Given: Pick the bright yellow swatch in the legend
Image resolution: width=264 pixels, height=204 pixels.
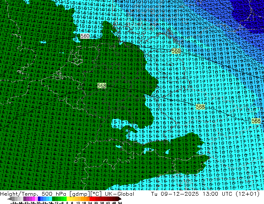Looking at the screenshot, I should tap(68, 199).
